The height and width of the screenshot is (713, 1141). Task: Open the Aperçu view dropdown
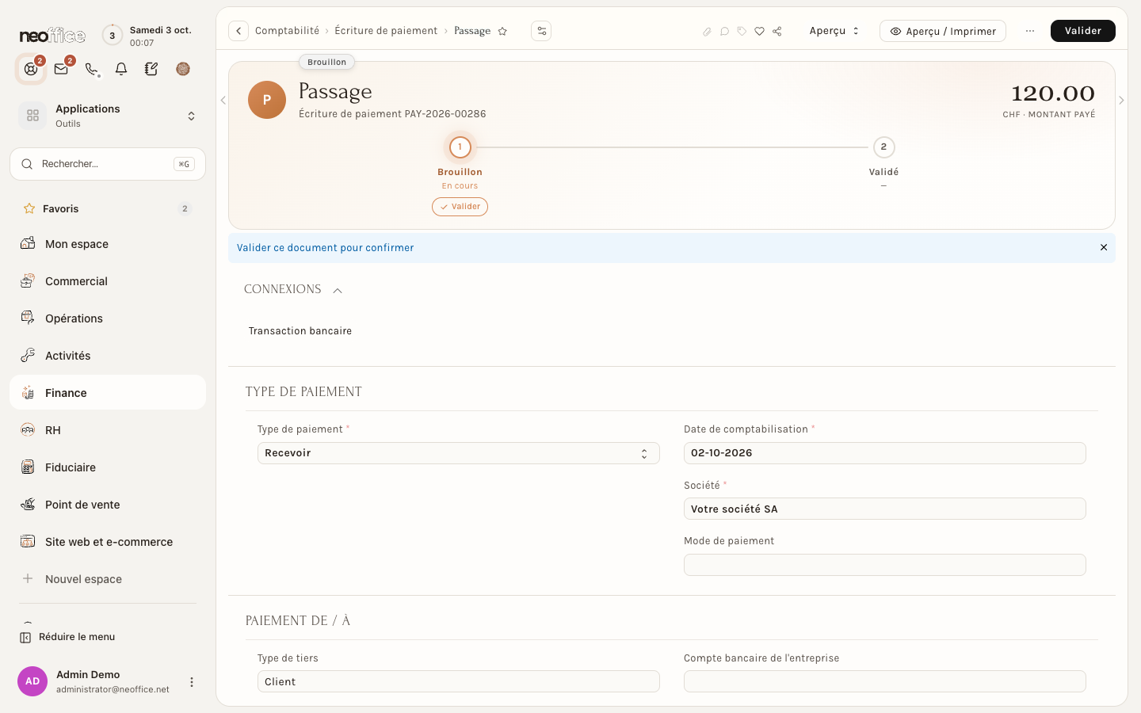click(834, 31)
